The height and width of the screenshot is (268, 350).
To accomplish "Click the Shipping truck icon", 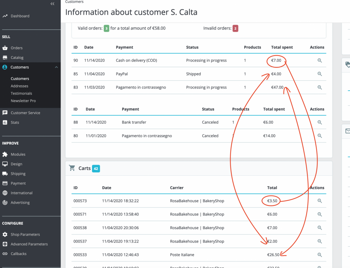I will point(5,174).
